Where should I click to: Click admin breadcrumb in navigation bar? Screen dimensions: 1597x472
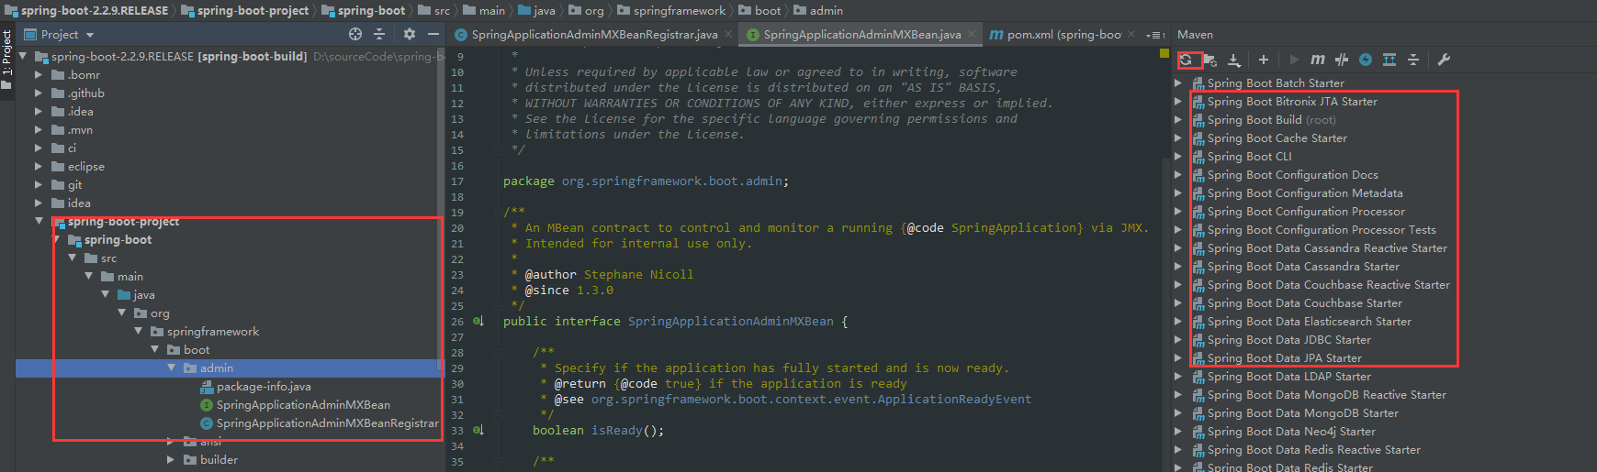pyautogui.click(x=819, y=10)
